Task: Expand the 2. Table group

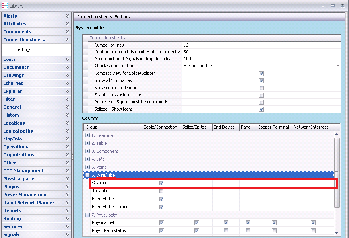Action: coord(88,143)
